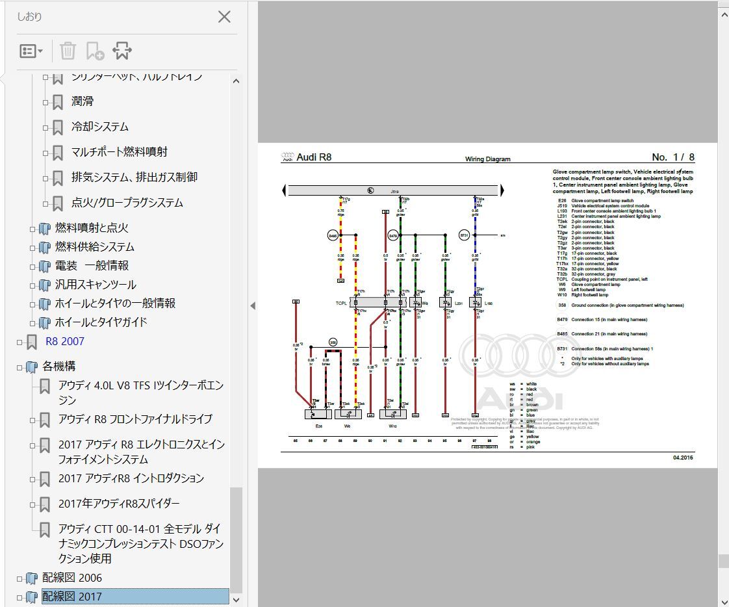This screenshot has width=729, height=607.
Task: Open 2017 アウディ R8 エレクトロニクス bookmark
Action: (x=142, y=452)
